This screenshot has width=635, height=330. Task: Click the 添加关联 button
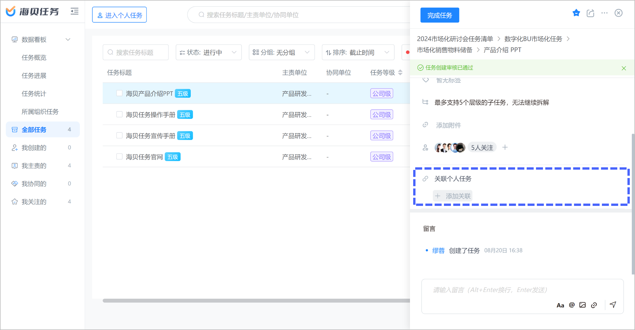[453, 196]
